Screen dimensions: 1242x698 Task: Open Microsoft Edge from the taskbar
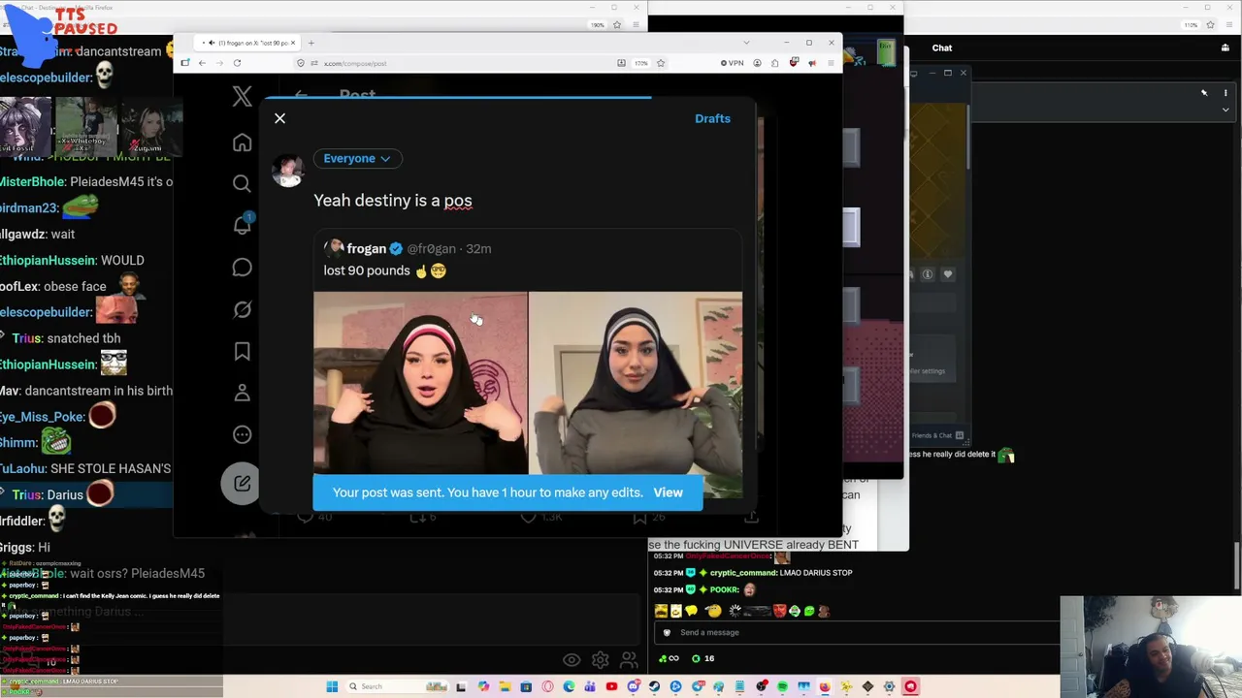tap(569, 686)
